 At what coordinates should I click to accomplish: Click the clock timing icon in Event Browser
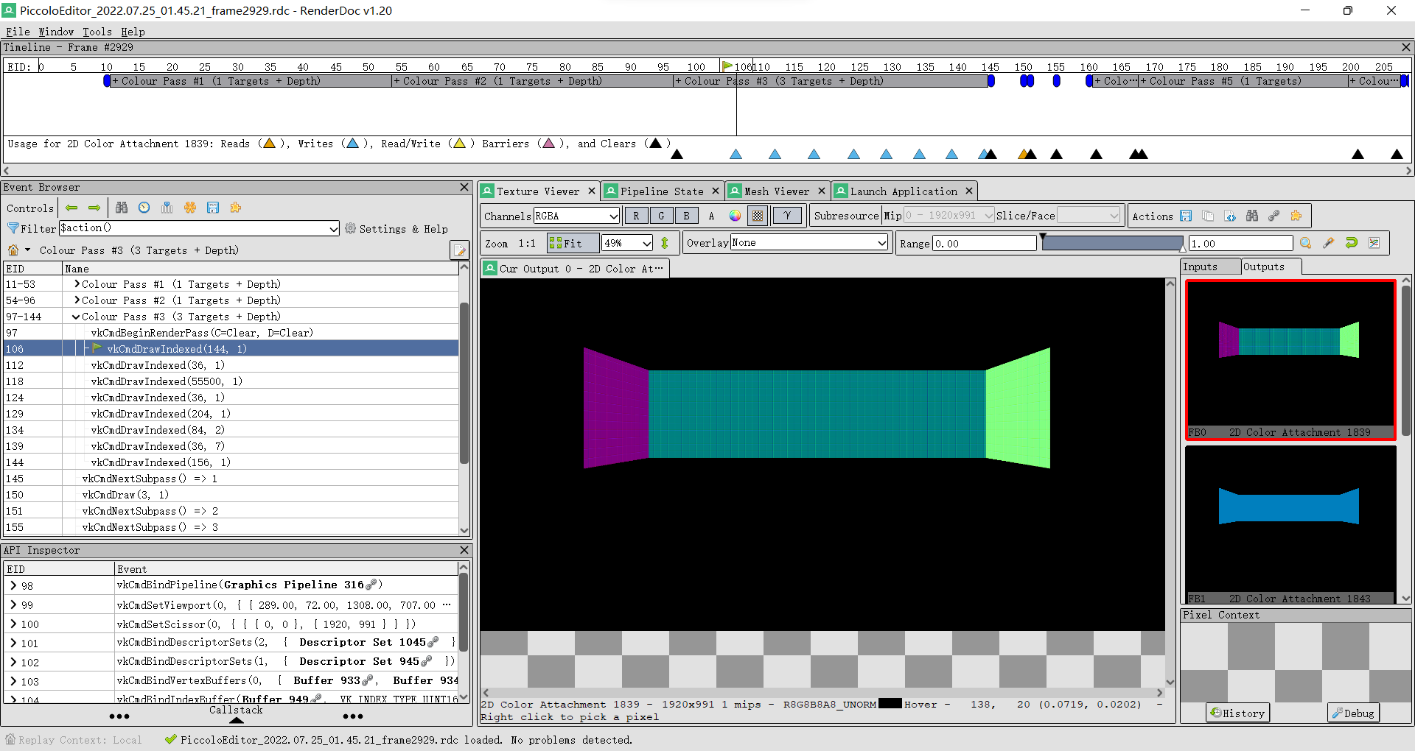click(x=144, y=208)
